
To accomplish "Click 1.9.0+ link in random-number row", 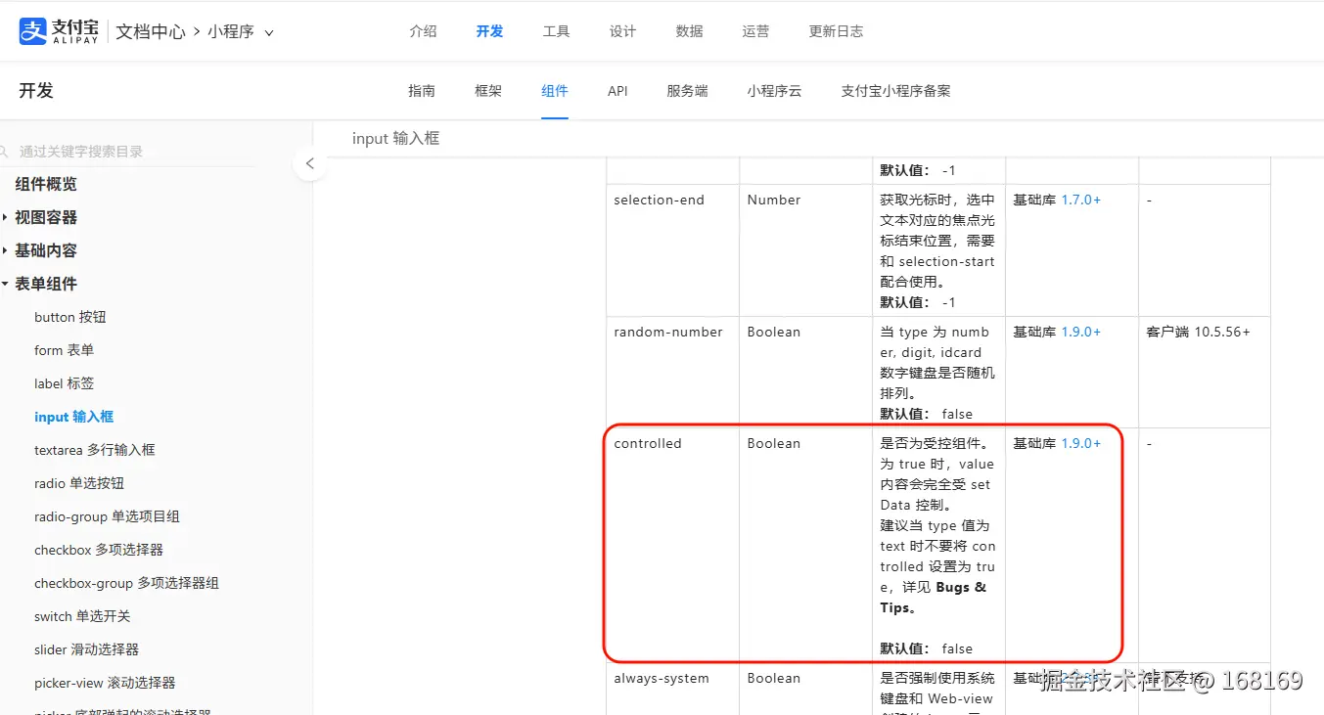I will (x=1081, y=332).
